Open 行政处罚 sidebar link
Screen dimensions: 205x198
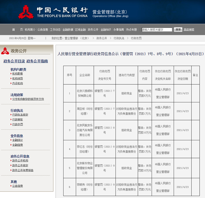(x=17, y=124)
